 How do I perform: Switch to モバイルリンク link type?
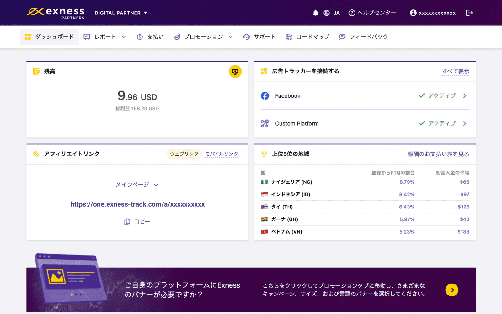(222, 154)
